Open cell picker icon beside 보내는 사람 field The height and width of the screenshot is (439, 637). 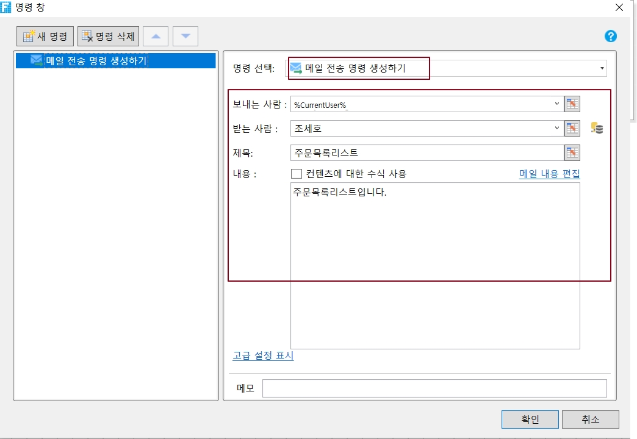pyautogui.click(x=572, y=104)
